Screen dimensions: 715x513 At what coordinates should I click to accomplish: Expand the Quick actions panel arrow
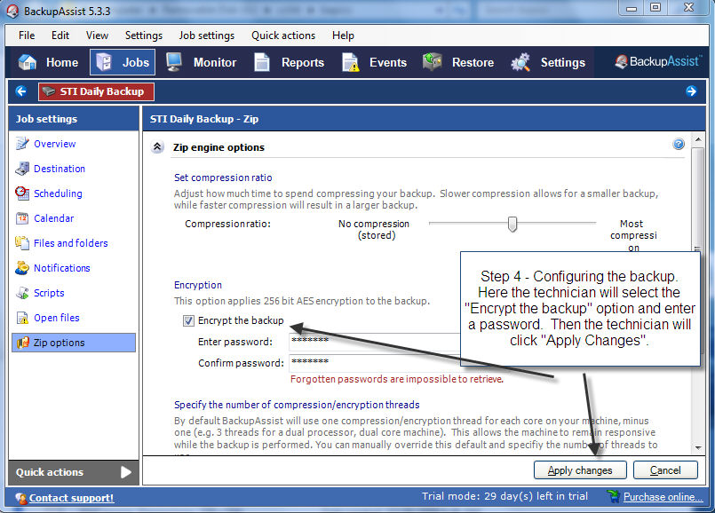126,472
